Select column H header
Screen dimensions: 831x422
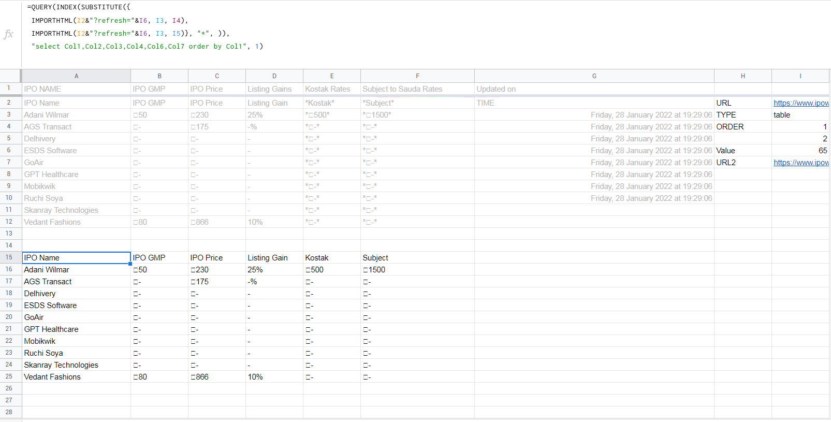743,76
